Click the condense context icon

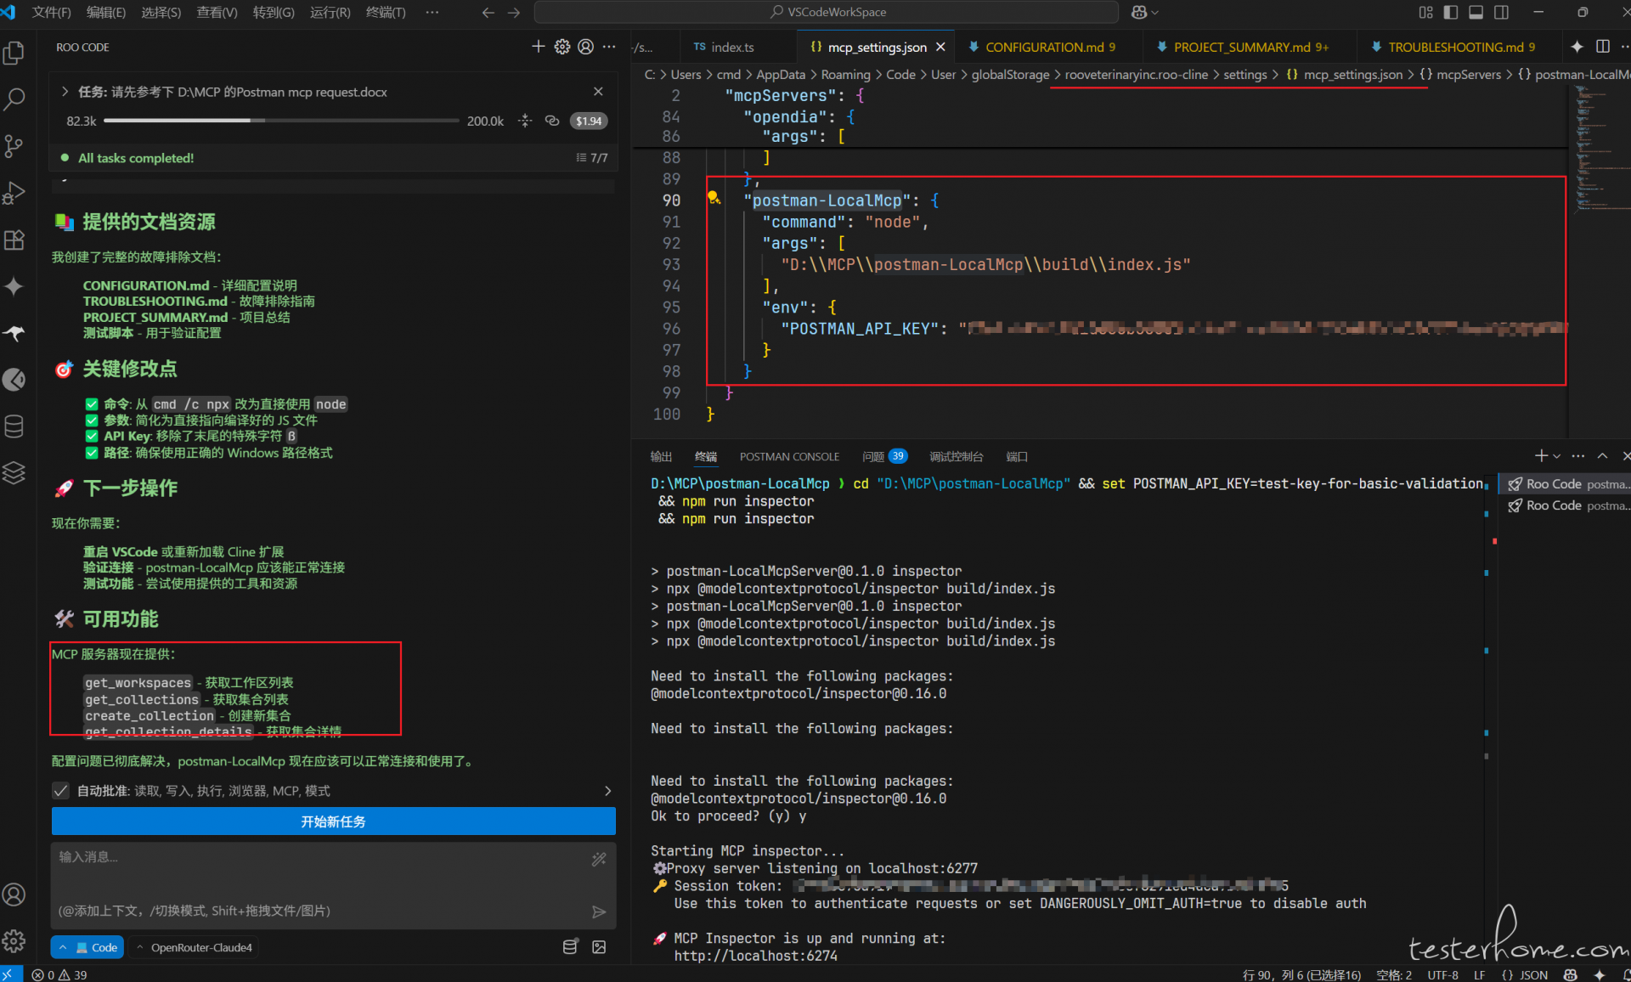click(x=525, y=121)
